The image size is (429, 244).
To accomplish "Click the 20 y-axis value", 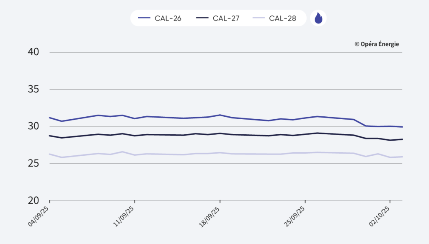I will coord(34,200).
